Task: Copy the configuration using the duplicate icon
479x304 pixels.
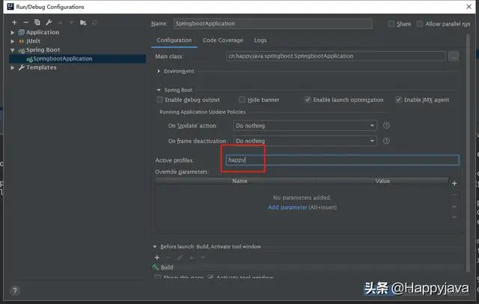Action: (x=37, y=22)
